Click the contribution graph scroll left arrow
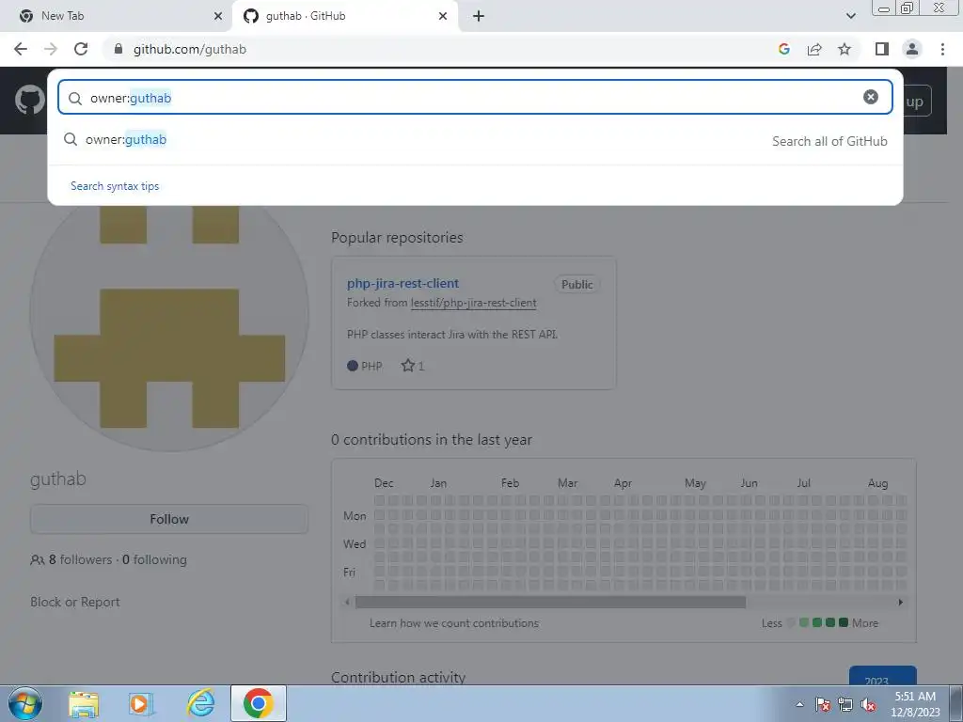This screenshot has width=963, height=722. pyautogui.click(x=347, y=603)
